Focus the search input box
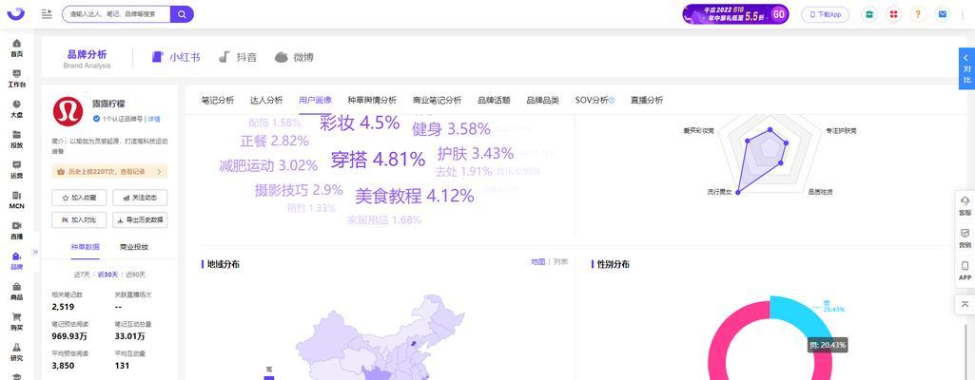 click(x=116, y=14)
